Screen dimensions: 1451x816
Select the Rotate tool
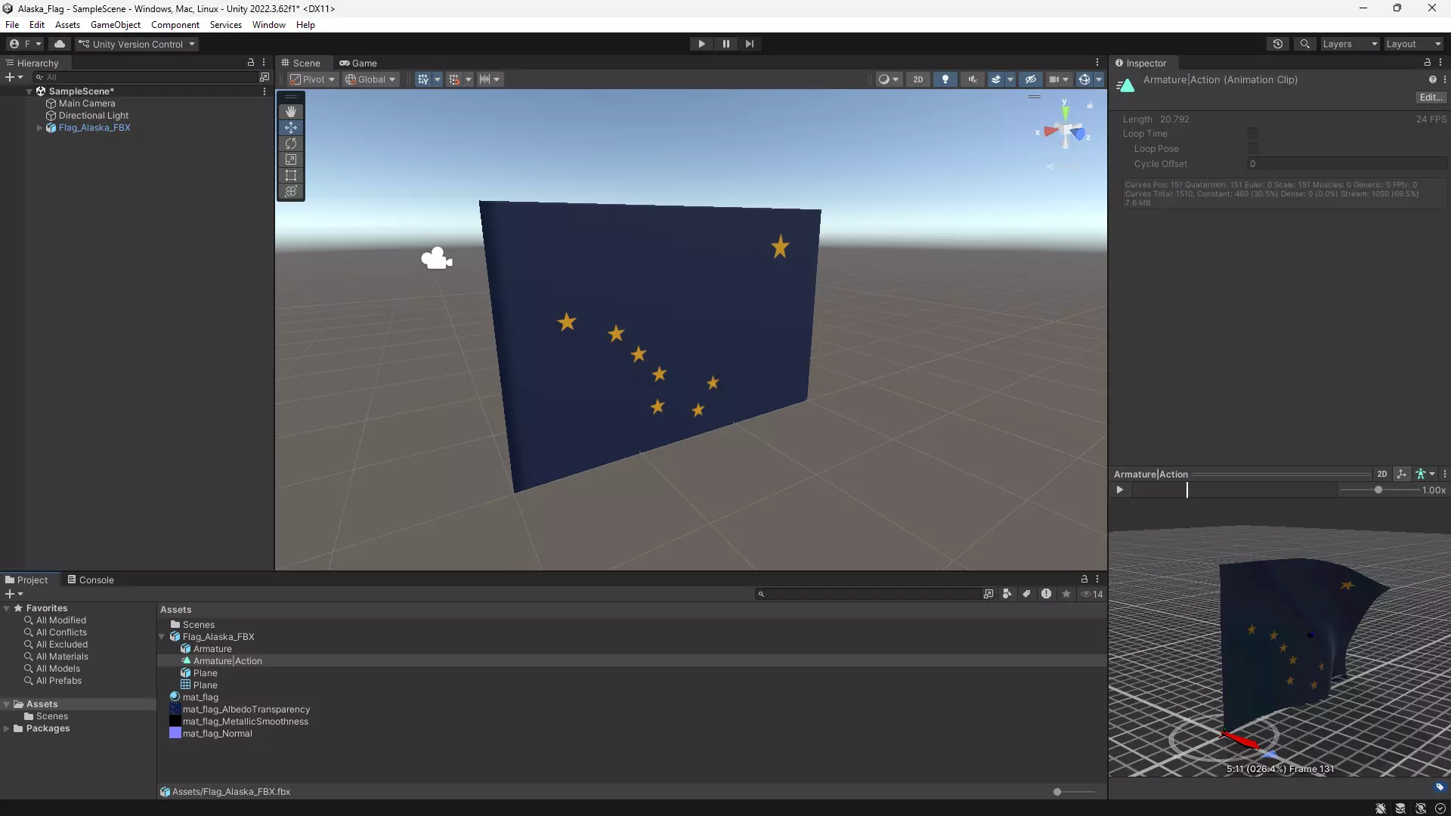tap(291, 144)
